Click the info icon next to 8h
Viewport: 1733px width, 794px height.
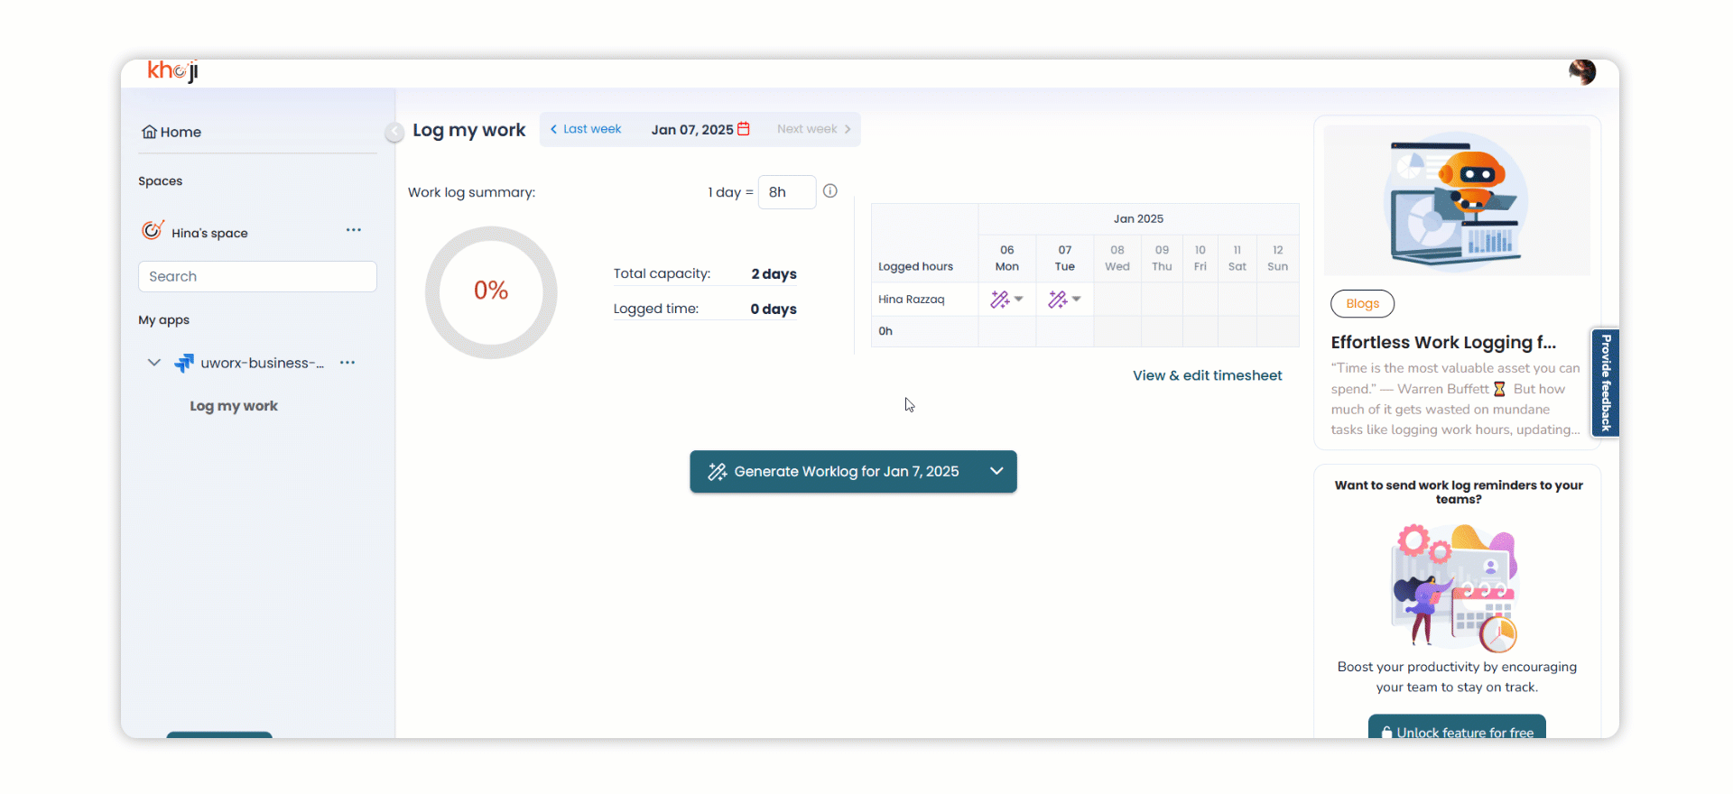click(x=830, y=191)
